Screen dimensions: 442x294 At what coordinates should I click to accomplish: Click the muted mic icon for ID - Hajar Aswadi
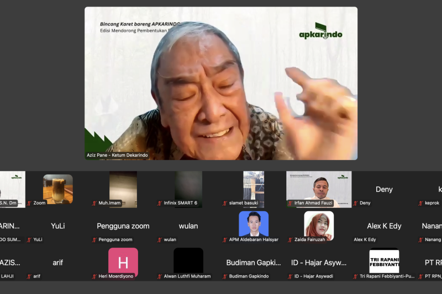(290, 276)
